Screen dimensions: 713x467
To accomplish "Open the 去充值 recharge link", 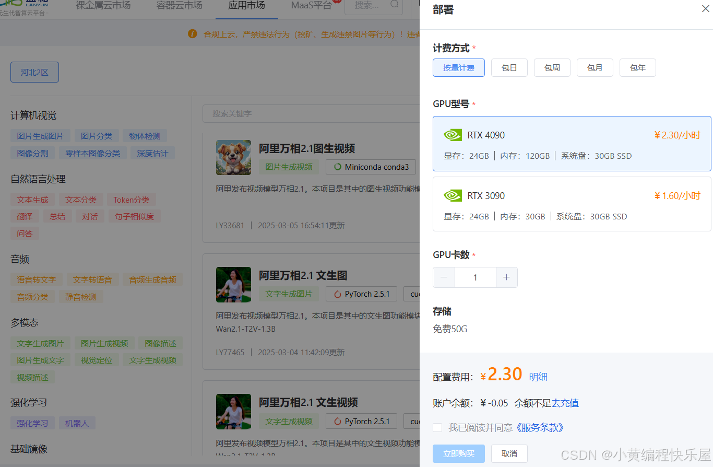I will click(x=565, y=403).
